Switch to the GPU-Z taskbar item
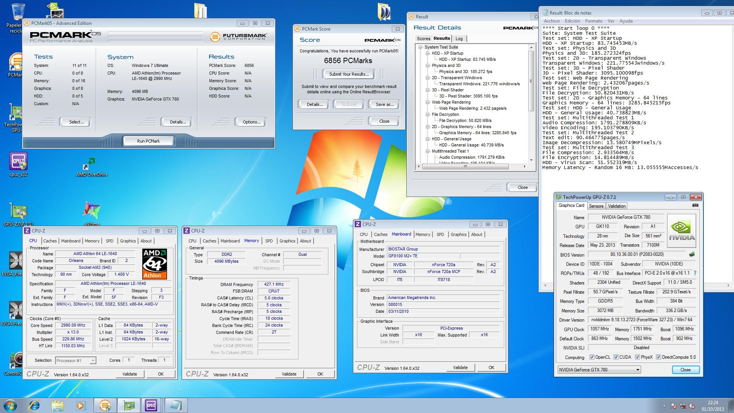This screenshot has width=734, height=413. pos(128,405)
